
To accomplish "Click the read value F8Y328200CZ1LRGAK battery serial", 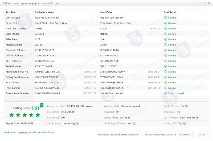I will (111, 77).
